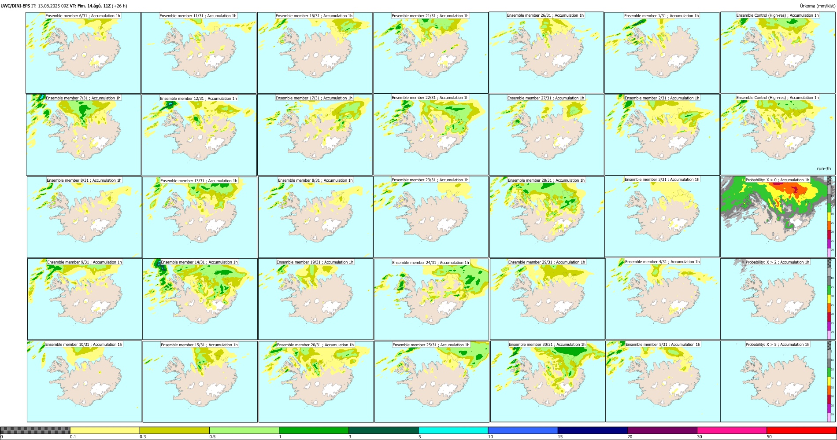Image resolution: width=837 pixels, height=440 pixels.
Task: Select the Ensemble member 12/31 map
Action: pyautogui.click(x=199, y=135)
